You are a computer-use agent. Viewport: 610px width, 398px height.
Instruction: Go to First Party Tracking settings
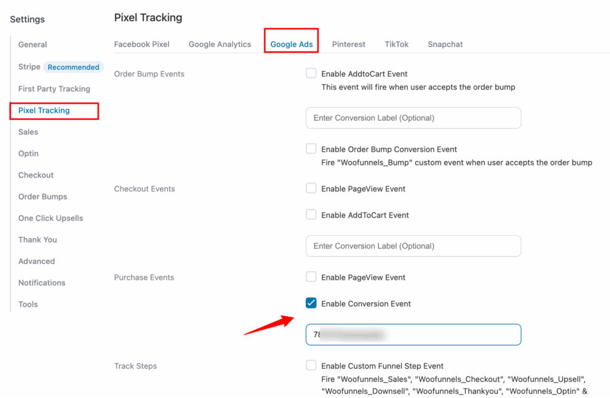(54, 89)
